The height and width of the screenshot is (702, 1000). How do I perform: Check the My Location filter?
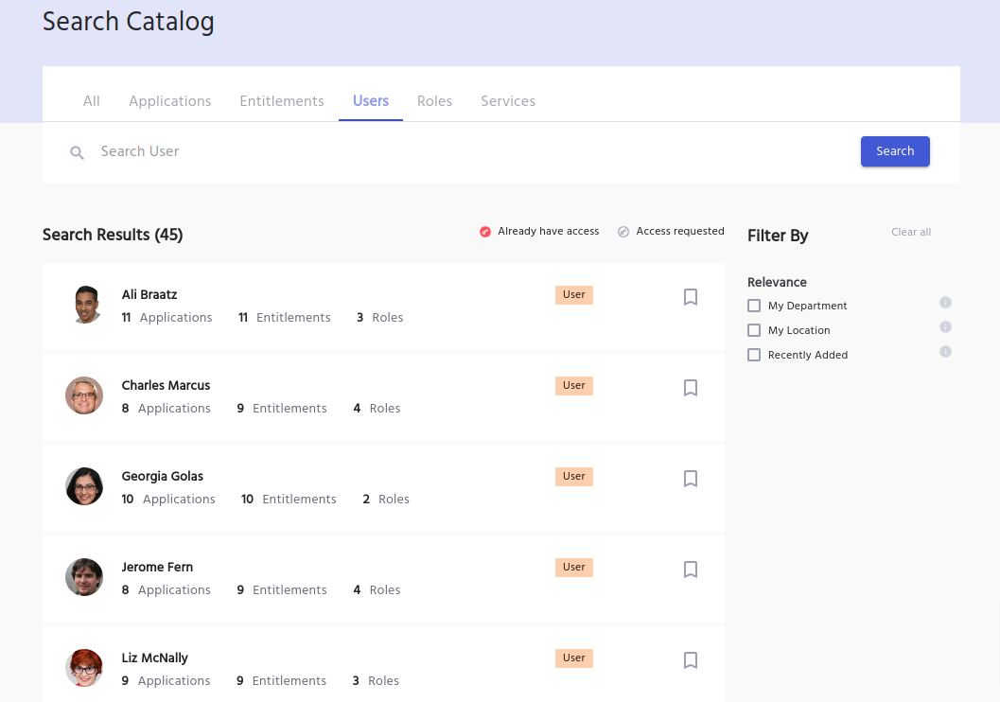click(x=754, y=330)
